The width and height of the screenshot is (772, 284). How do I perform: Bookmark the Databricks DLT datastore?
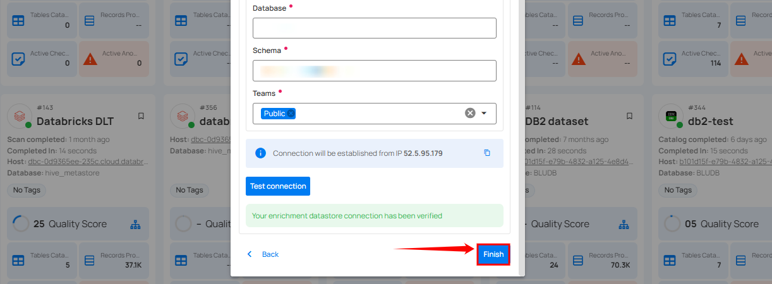point(141,116)
